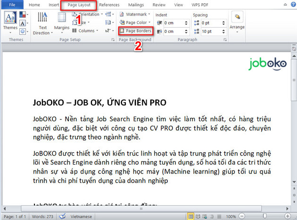
Task: Open the Hyphenation dropdown icon
Action: (x=110, y=31)
